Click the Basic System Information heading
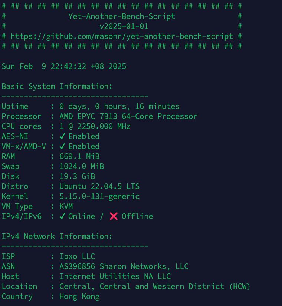The height and width of the screenshot is (306, 282). coord(57,86)
